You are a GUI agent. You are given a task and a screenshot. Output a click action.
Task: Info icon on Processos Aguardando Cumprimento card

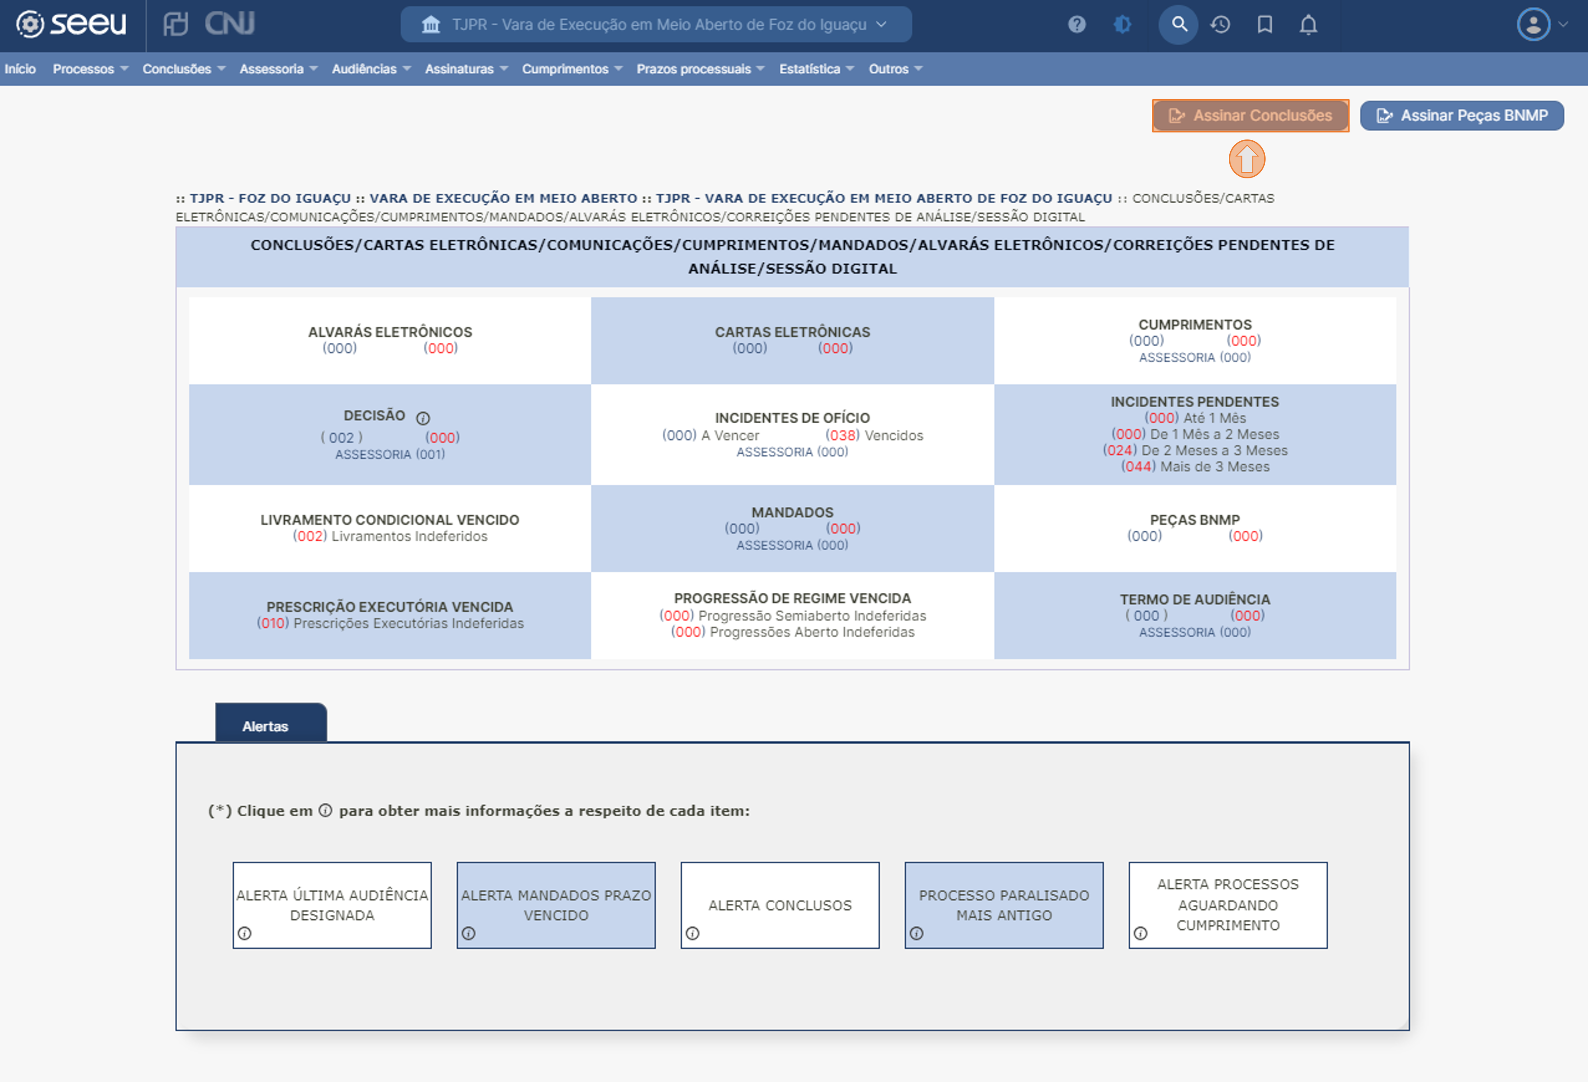(1140, 933)
